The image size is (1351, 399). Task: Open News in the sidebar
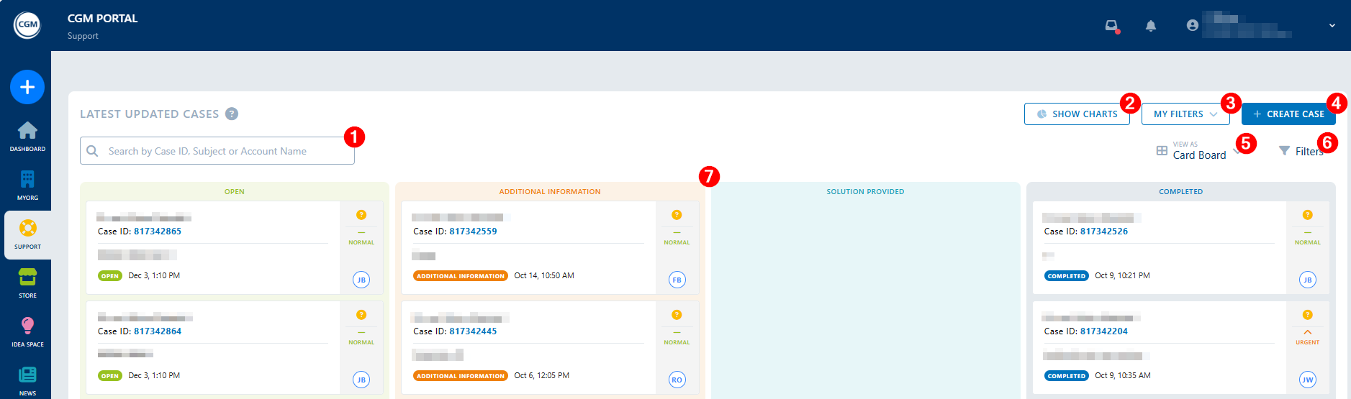click(x=27, y=381)
